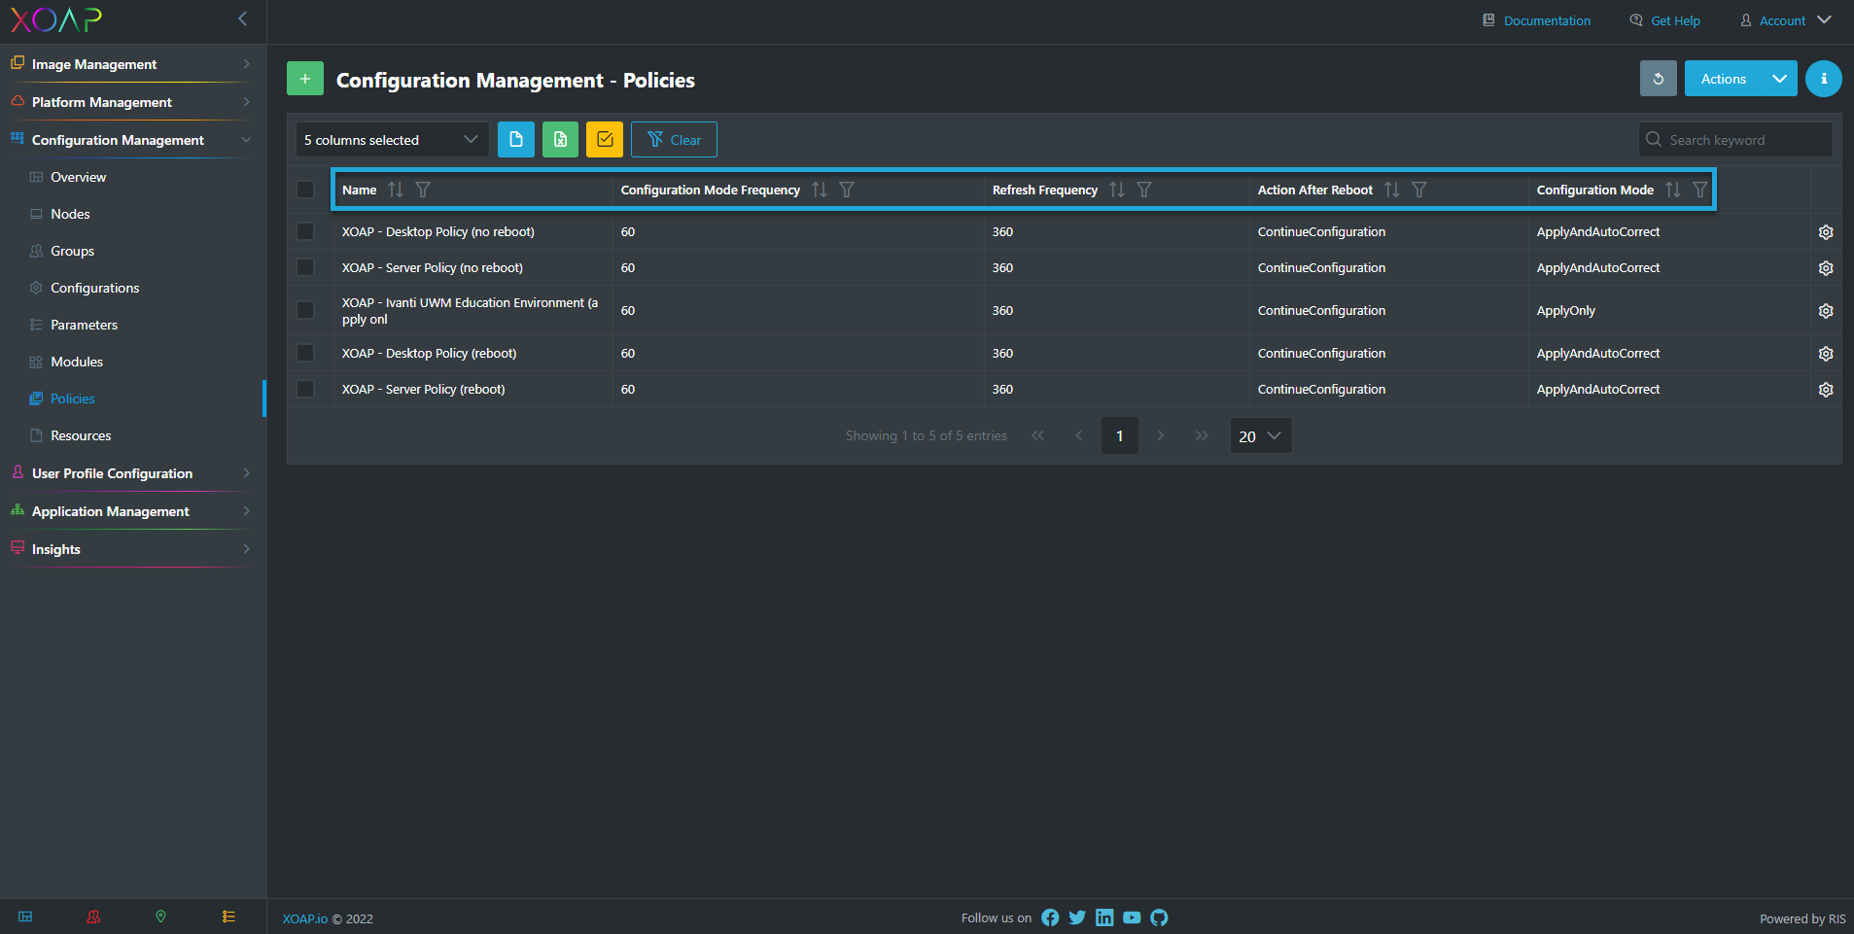Sort by Action After Reboot

[1392, 190]
